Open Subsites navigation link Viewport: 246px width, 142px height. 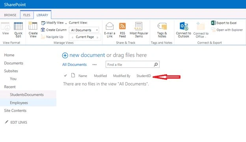pyautogui.click(x=11, y=71)
